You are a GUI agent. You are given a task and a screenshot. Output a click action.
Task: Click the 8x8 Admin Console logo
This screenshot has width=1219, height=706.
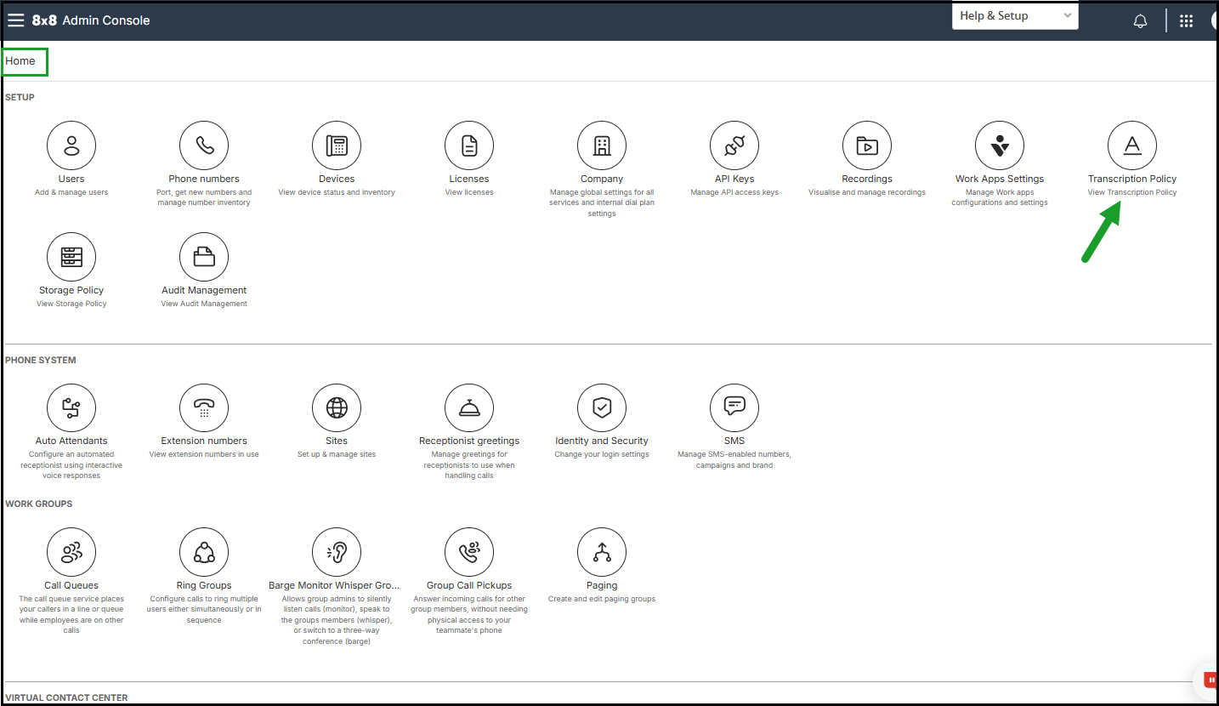(91, 20)
